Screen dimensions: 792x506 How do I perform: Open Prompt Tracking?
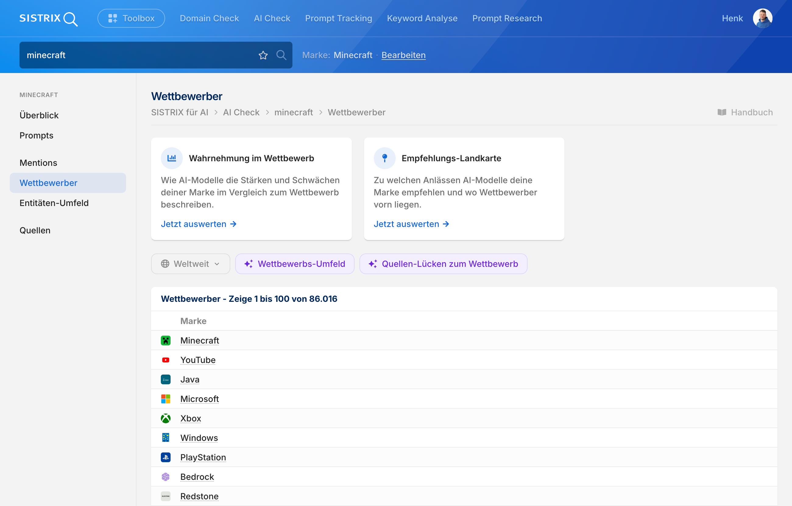[338, 18]
